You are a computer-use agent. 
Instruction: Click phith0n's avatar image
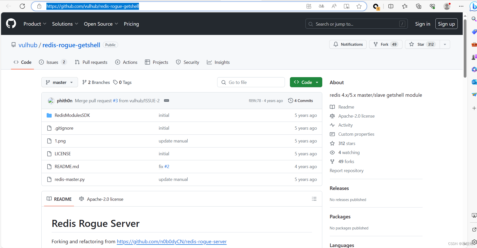51,101
